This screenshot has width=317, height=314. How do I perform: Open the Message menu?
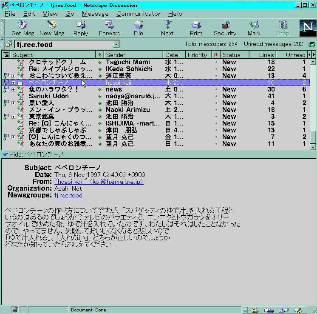click(95, 14)
